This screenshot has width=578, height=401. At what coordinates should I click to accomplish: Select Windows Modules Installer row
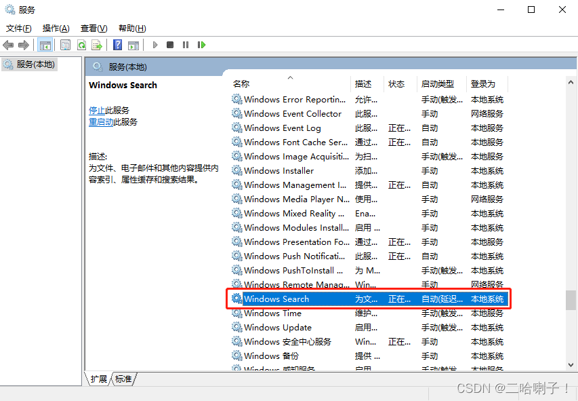pyautogui.click(x=369, y=228)
